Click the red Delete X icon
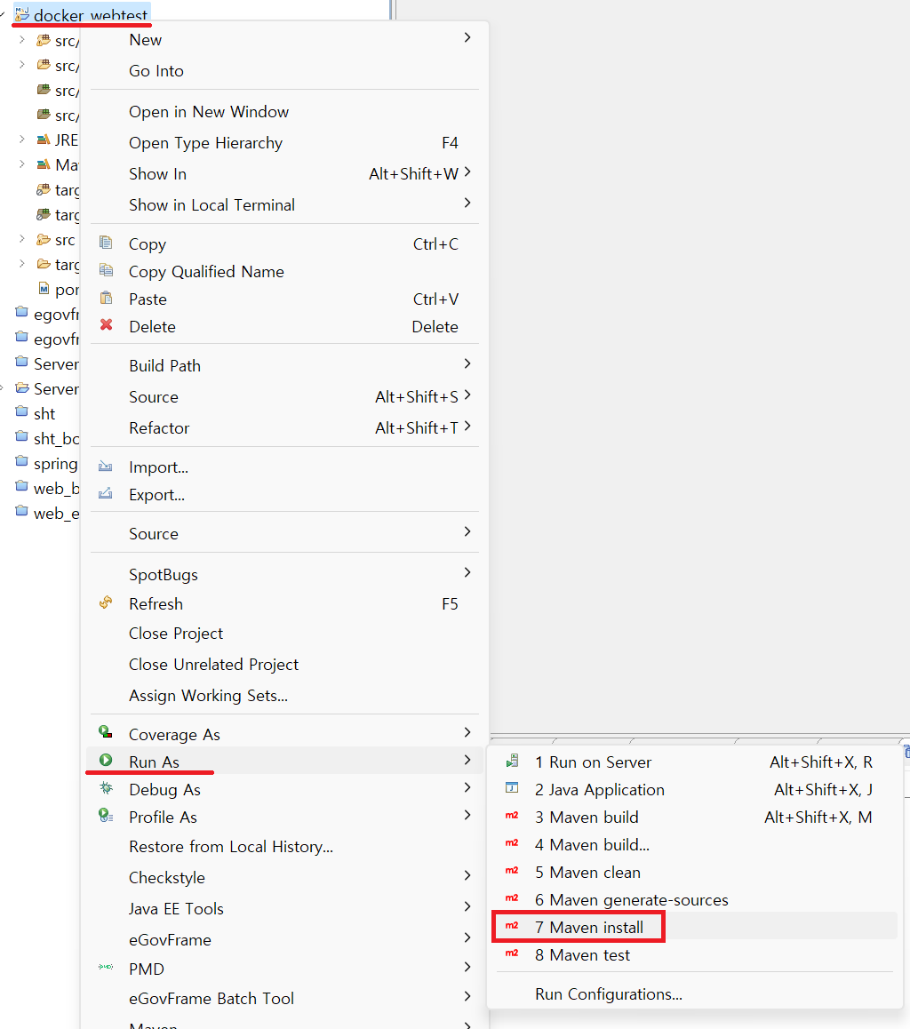The width and height of the screenshot is (910, 1029). pos(107,325)
